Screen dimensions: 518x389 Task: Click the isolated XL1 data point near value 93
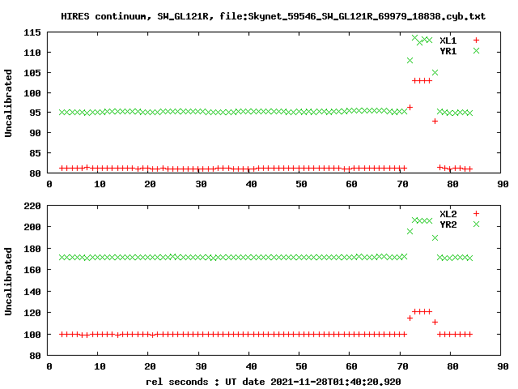click(435, 122)
